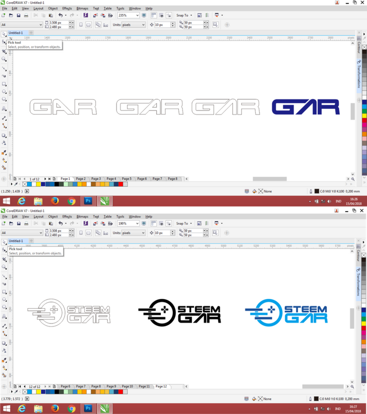Open the Bitmaps menu in upper window
Image resolution: width=367 pixels, height=414 pixels.
pyautogui.click(x=82, y=9)
